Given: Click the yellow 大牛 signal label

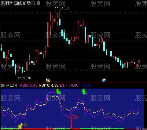Looking at the screenshot, I should click(x=23, y=125).
